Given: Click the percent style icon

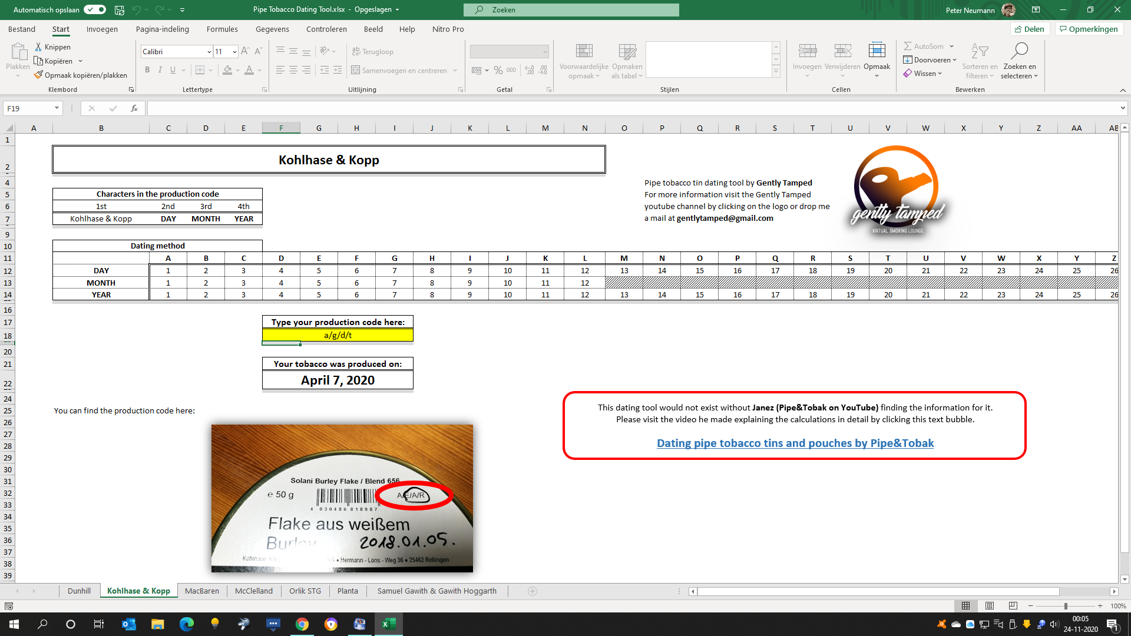Looking at the screenshot, I should point(498,70).
